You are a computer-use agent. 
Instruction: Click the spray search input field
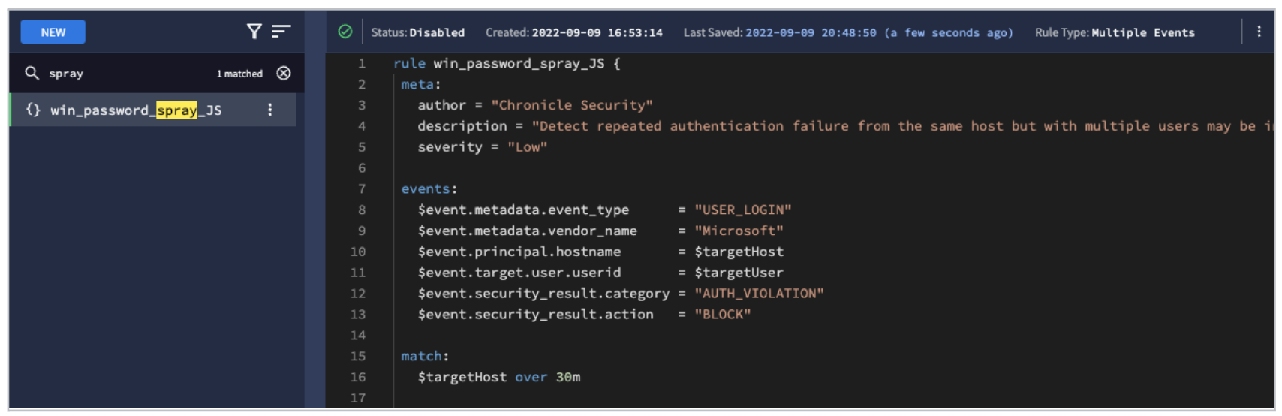[x=128, y=73]
